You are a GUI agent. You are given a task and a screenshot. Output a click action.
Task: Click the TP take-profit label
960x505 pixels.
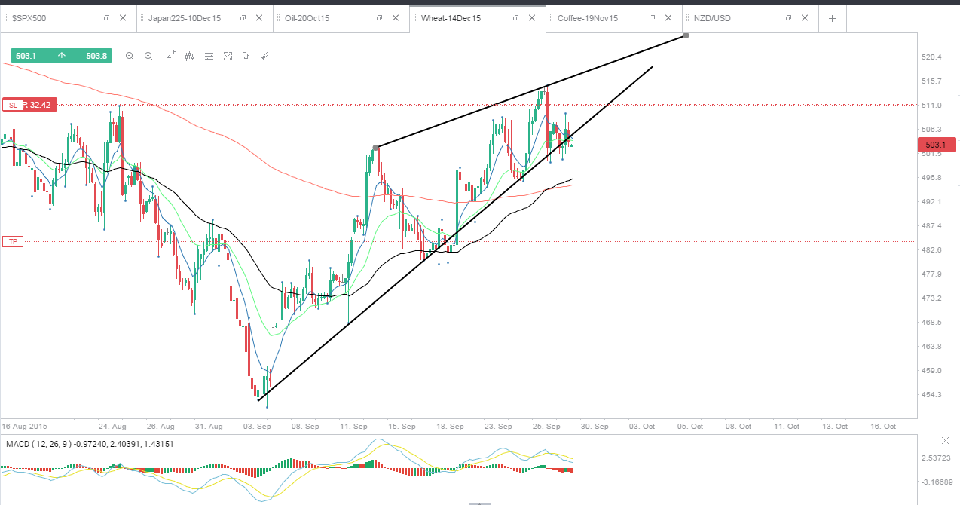pos(12,242)
